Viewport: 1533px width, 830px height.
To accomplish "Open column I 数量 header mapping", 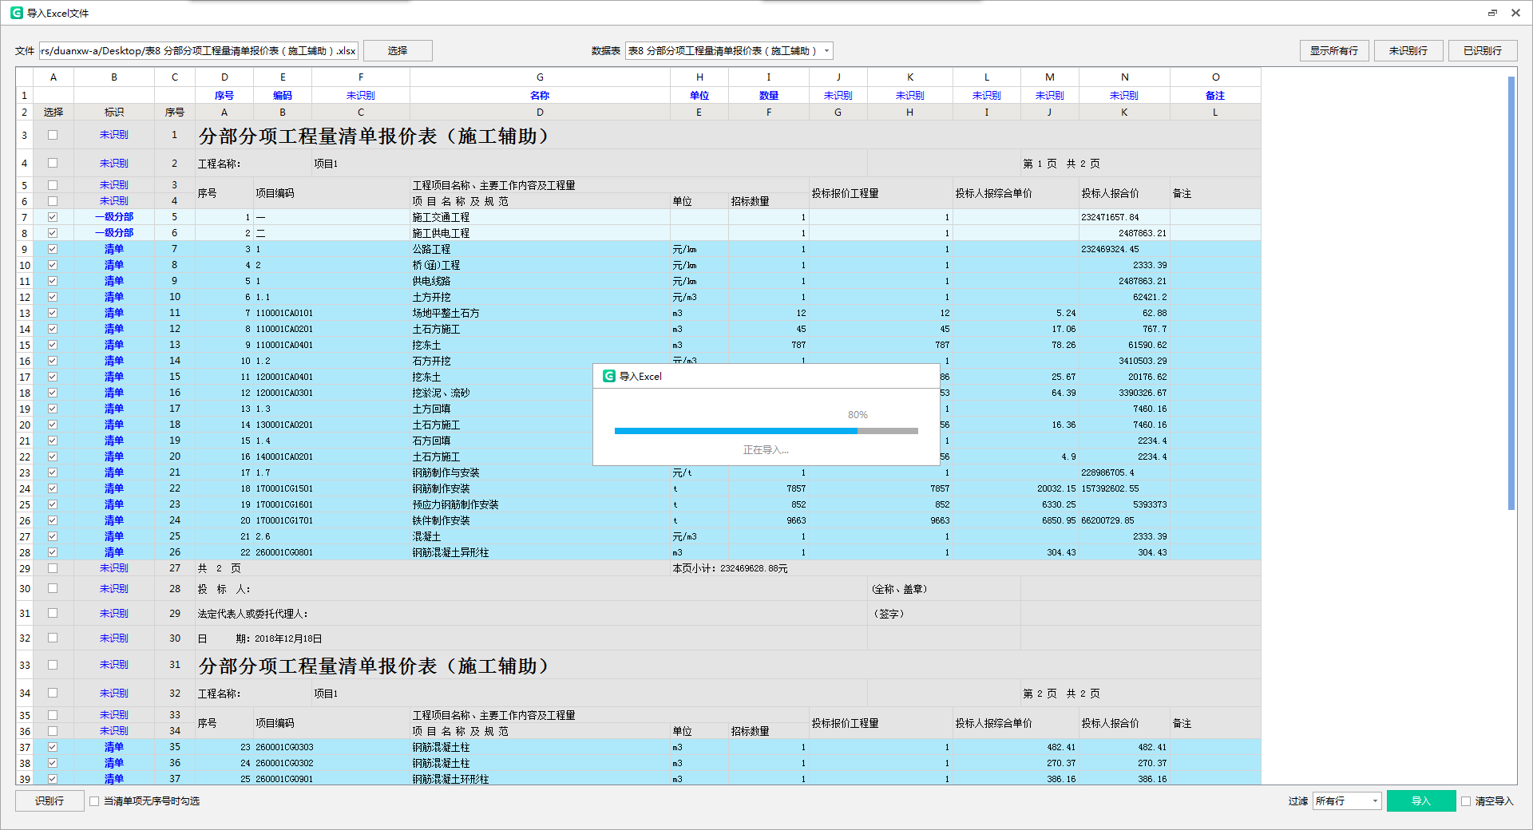I will click(769, 95).
